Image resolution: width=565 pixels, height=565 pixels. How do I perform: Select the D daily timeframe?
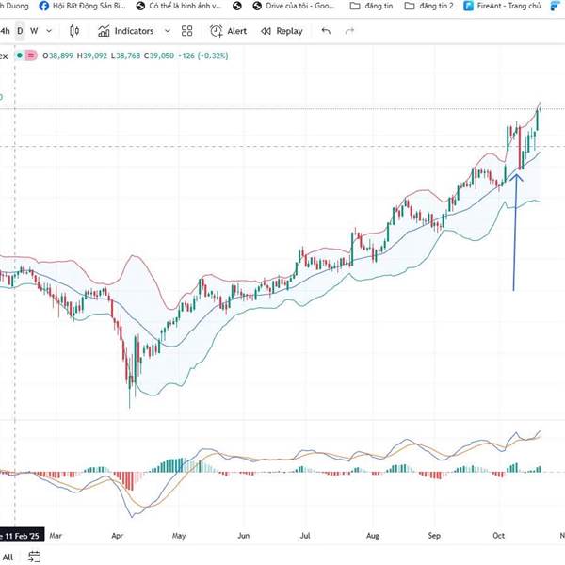click(20, 31)
